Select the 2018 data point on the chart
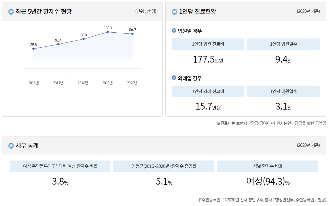 tap(83, 39)
